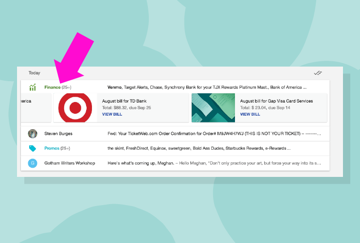Click 'Total: $88.32, due Sep 25' text

tap(126, 107)
